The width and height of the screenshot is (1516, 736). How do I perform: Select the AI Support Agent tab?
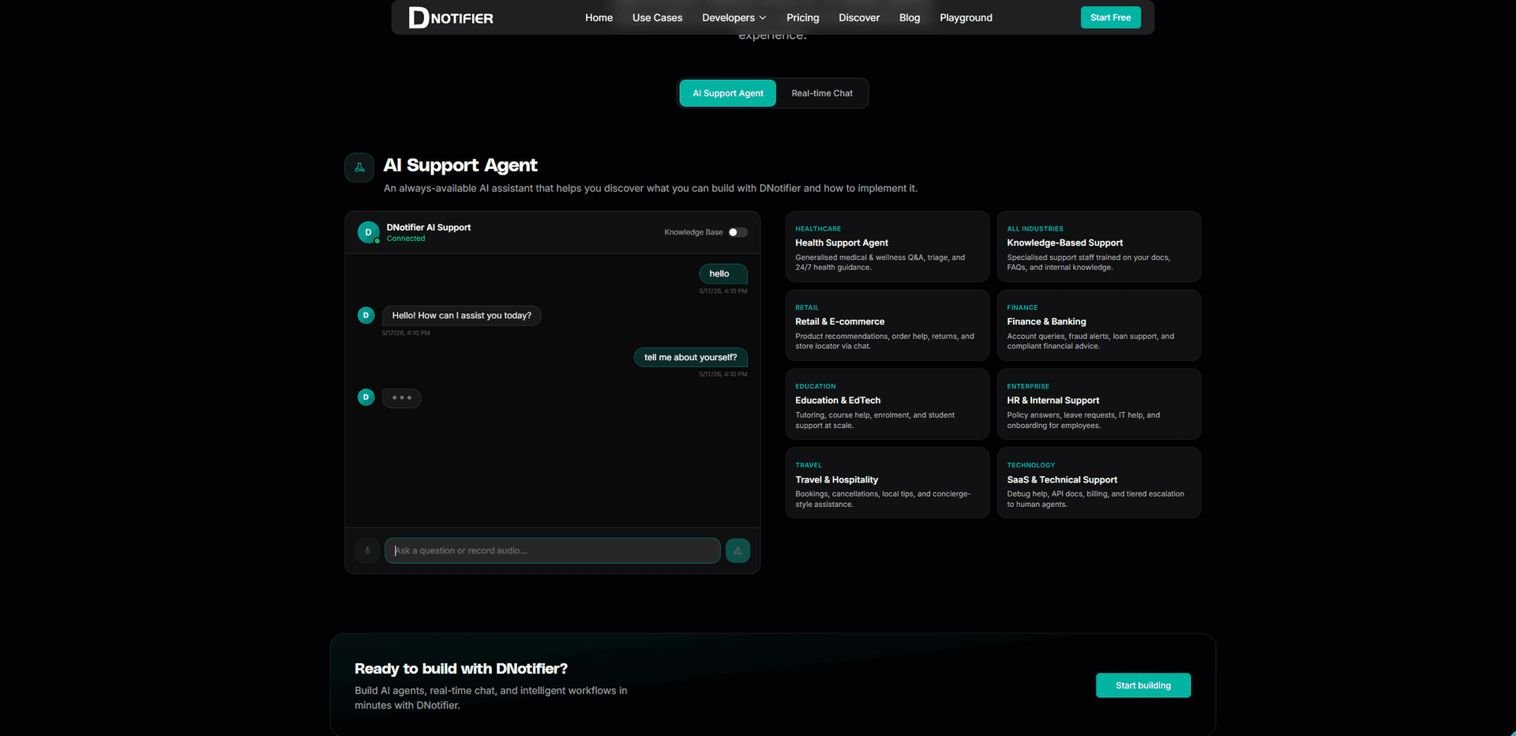pyautogui.click(x=728, y=93)
